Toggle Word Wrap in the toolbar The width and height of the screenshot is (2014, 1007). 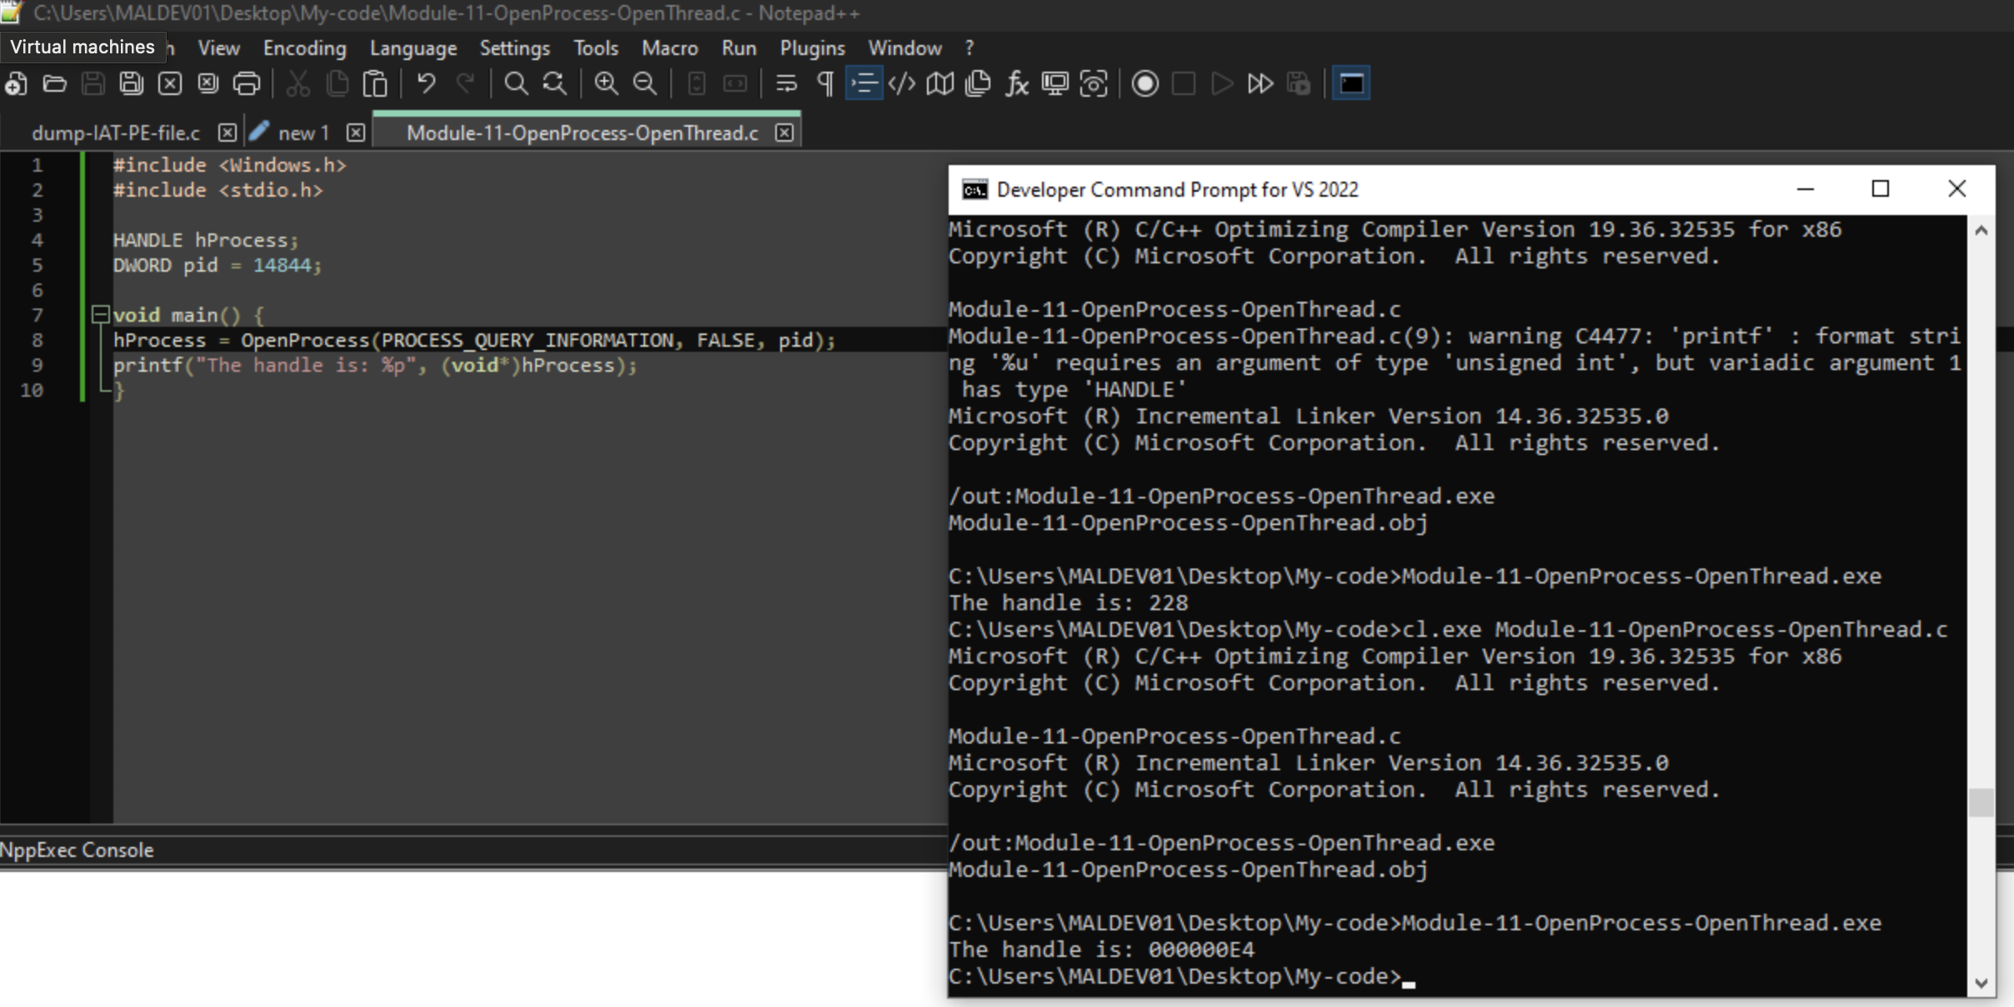(x=786, y=83)
